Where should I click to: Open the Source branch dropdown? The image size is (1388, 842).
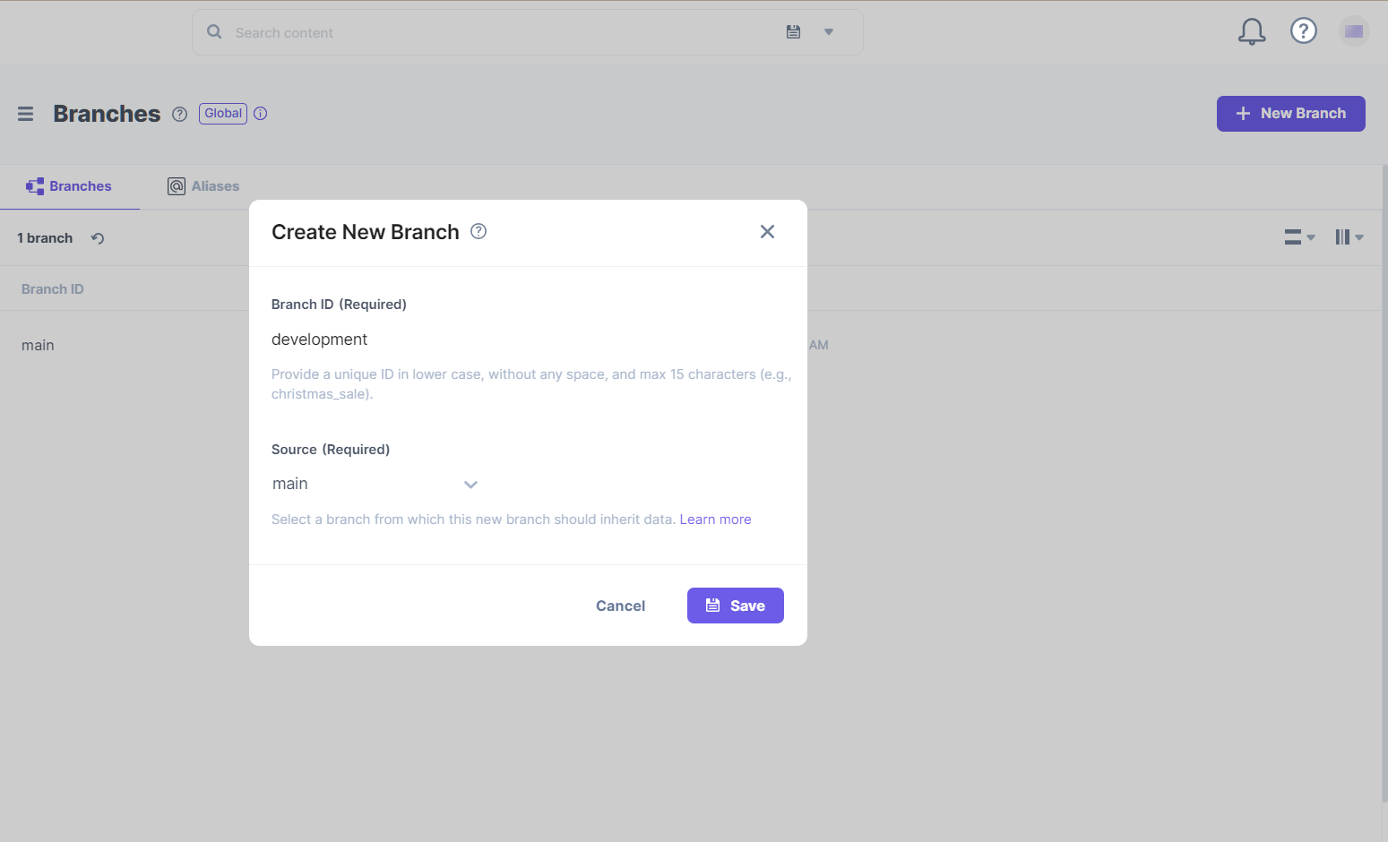point(470,484)
